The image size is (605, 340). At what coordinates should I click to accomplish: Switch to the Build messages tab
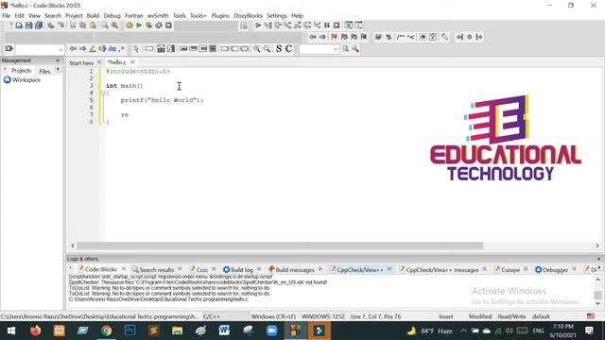295,270
